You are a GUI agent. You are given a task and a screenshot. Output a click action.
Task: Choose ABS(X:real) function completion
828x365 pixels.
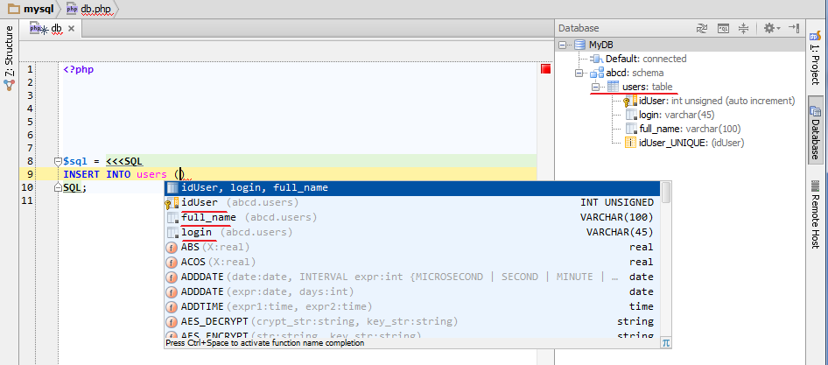(412, 247)
